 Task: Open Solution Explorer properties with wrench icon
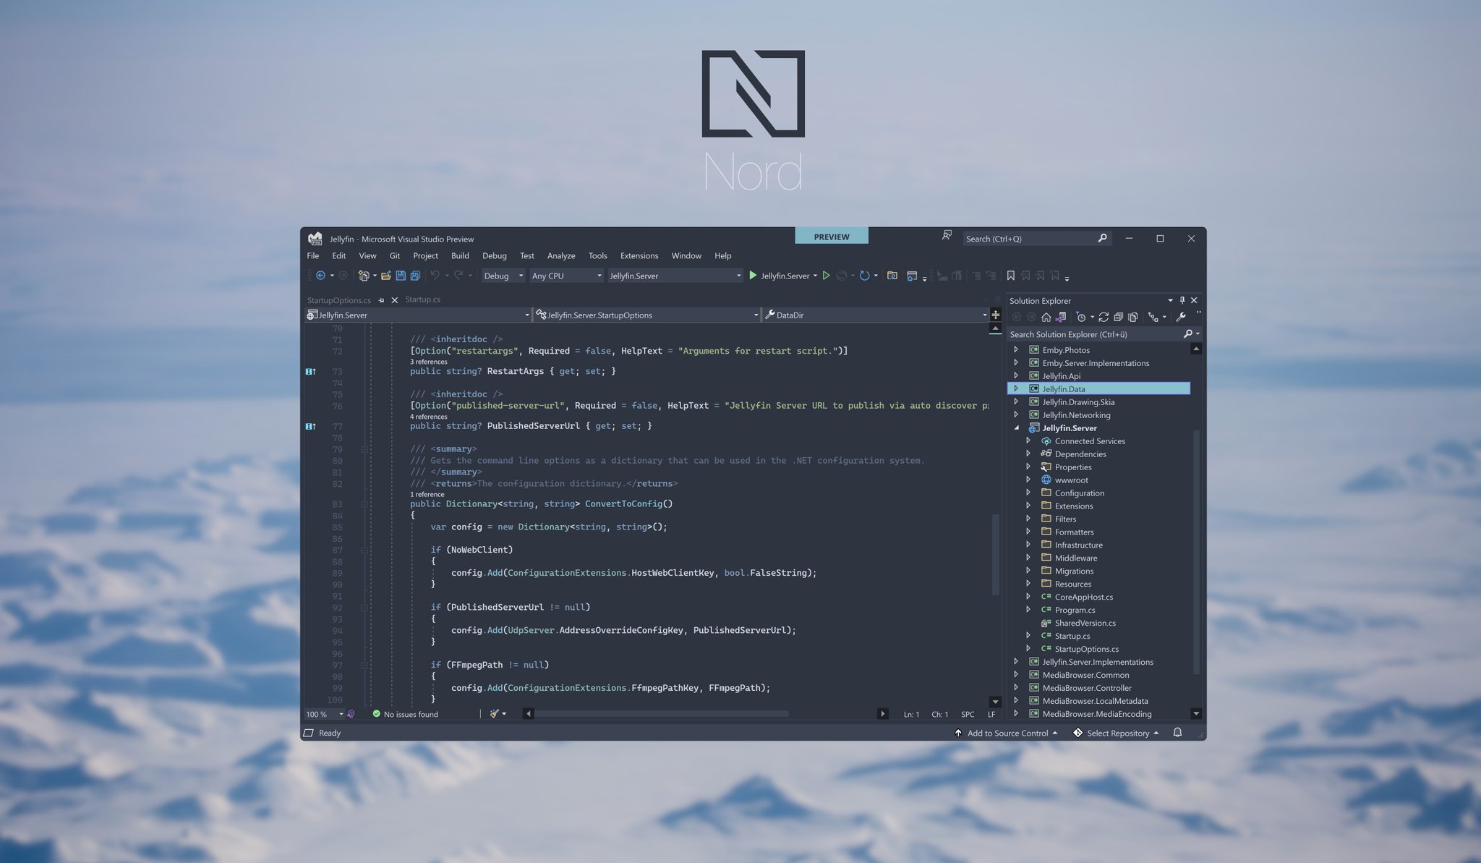point(1182,317)
